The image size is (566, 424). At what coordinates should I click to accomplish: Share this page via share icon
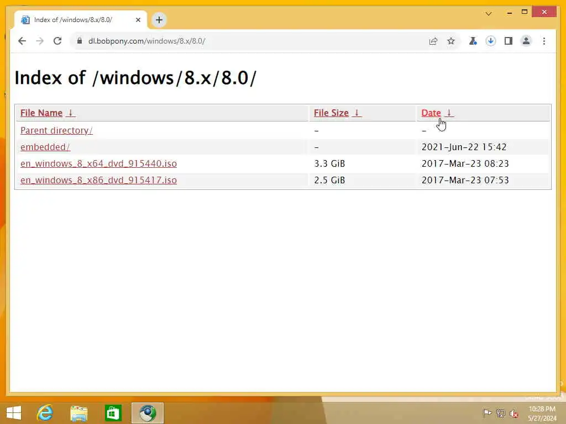point(433,41)
